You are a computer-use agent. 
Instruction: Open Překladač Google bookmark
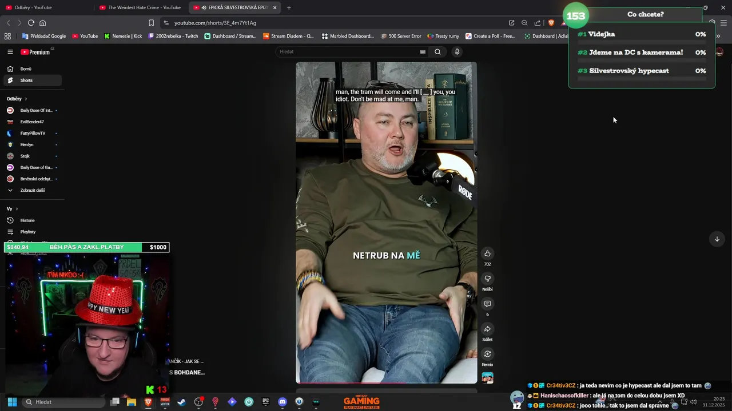[43, 36]
